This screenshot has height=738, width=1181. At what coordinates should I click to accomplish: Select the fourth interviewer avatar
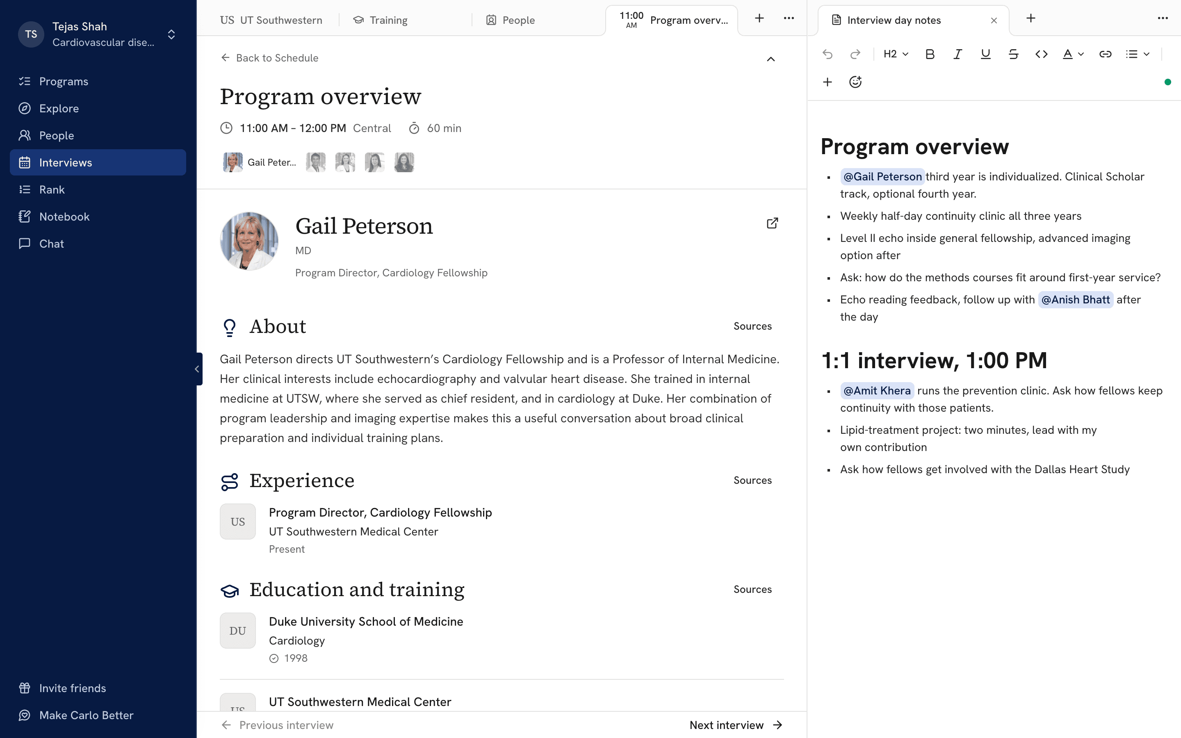(374, 162)
